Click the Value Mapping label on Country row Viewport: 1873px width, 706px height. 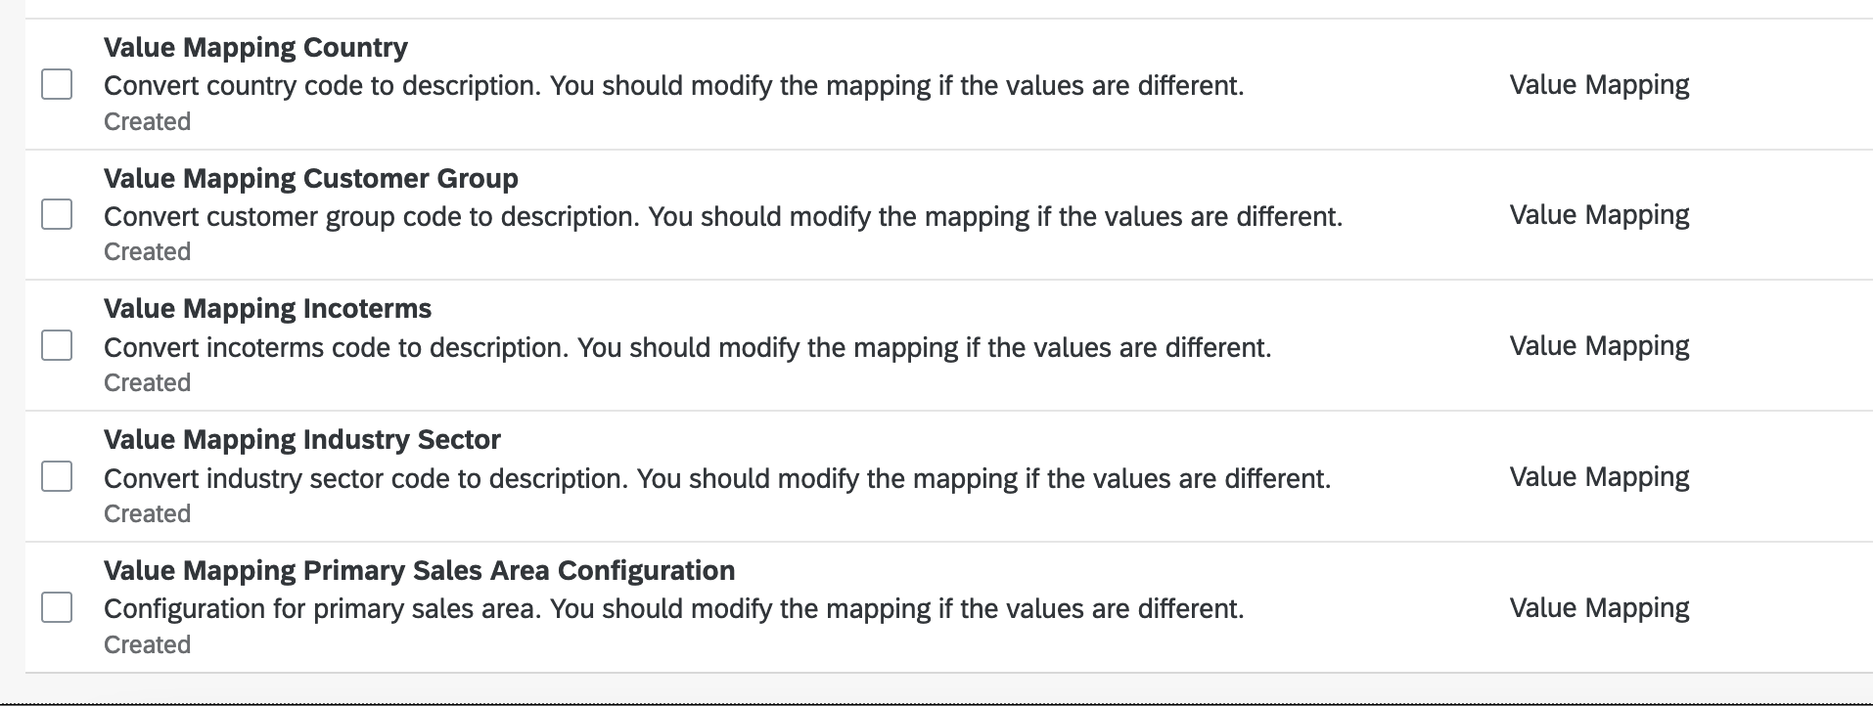[x=1599, y=84]
